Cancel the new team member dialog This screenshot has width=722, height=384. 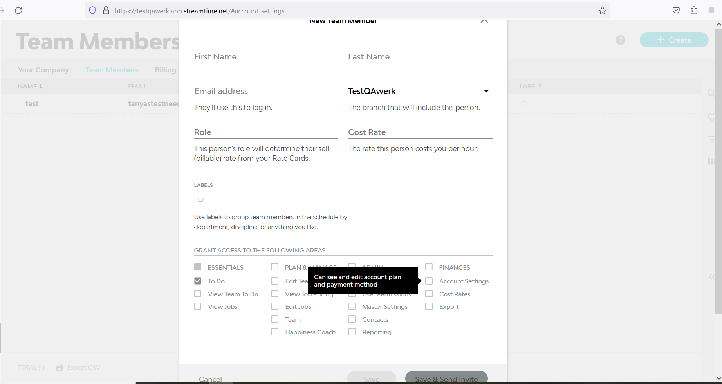[210, 379]
